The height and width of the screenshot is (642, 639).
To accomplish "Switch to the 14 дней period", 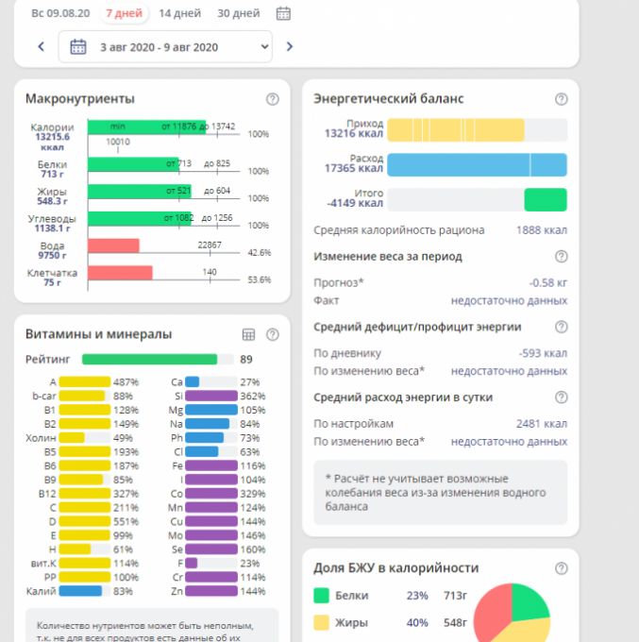I will click(178, 13).
